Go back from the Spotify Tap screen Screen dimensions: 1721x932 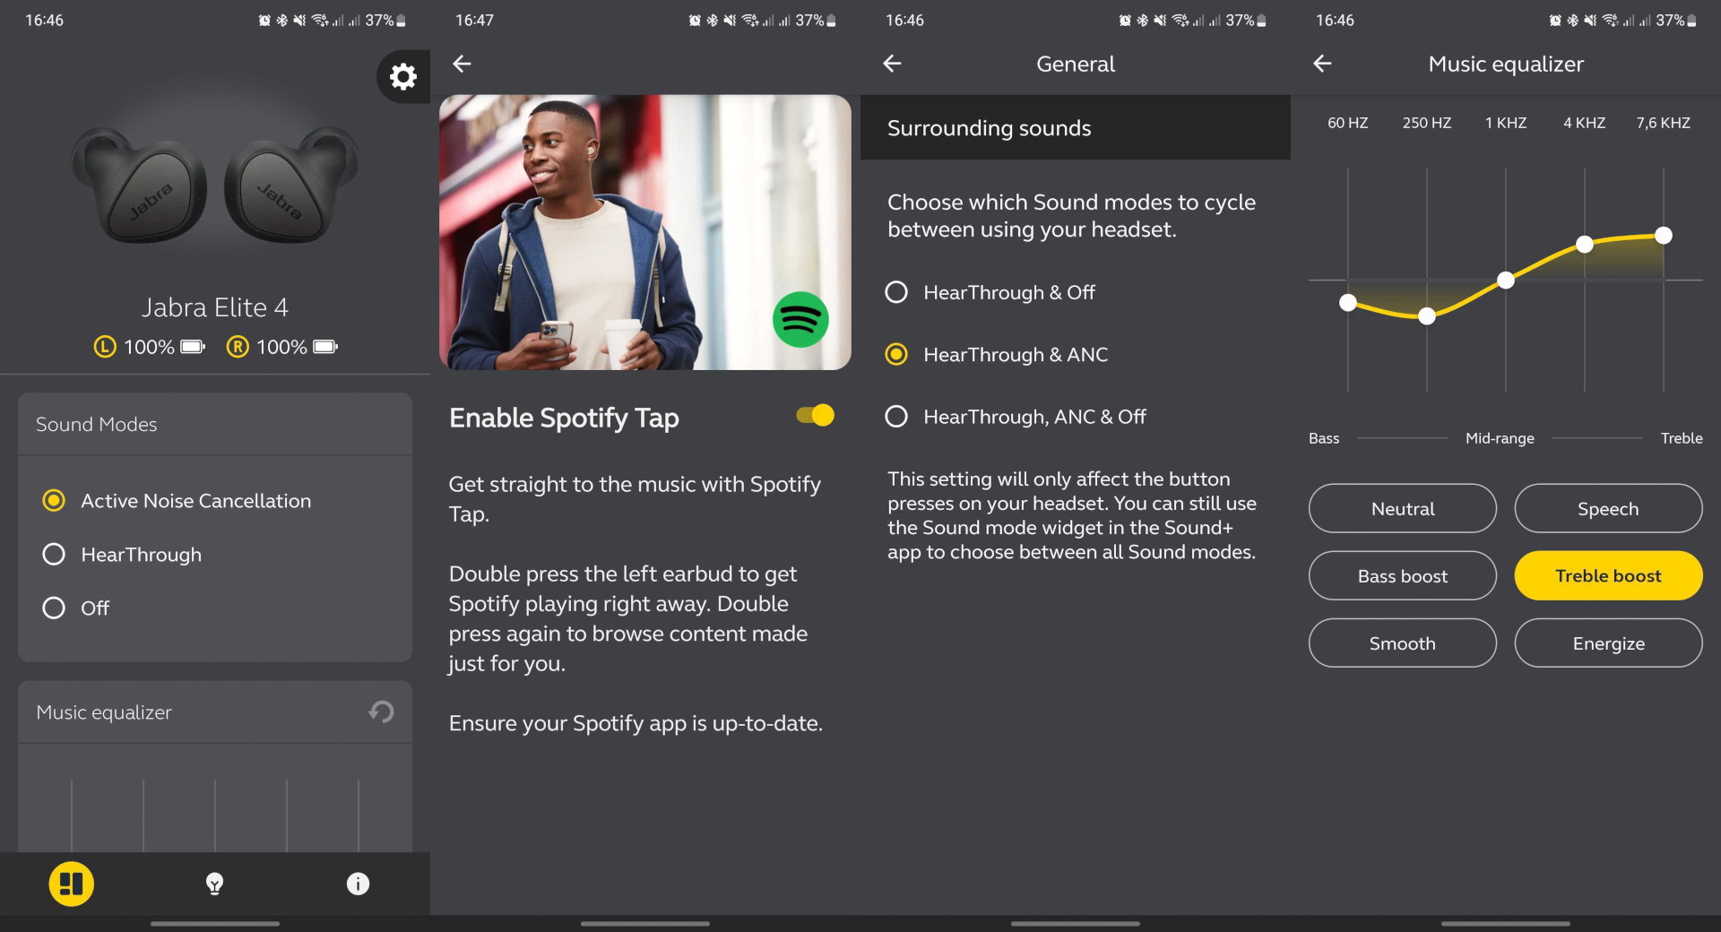[462, 64]
